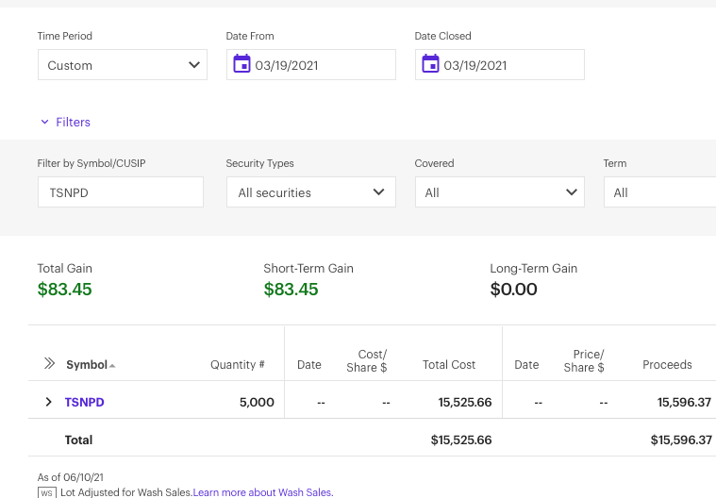Screen dimensions: 716x498
Task: Open the Term filter dropdown
Action: (659, 192)
